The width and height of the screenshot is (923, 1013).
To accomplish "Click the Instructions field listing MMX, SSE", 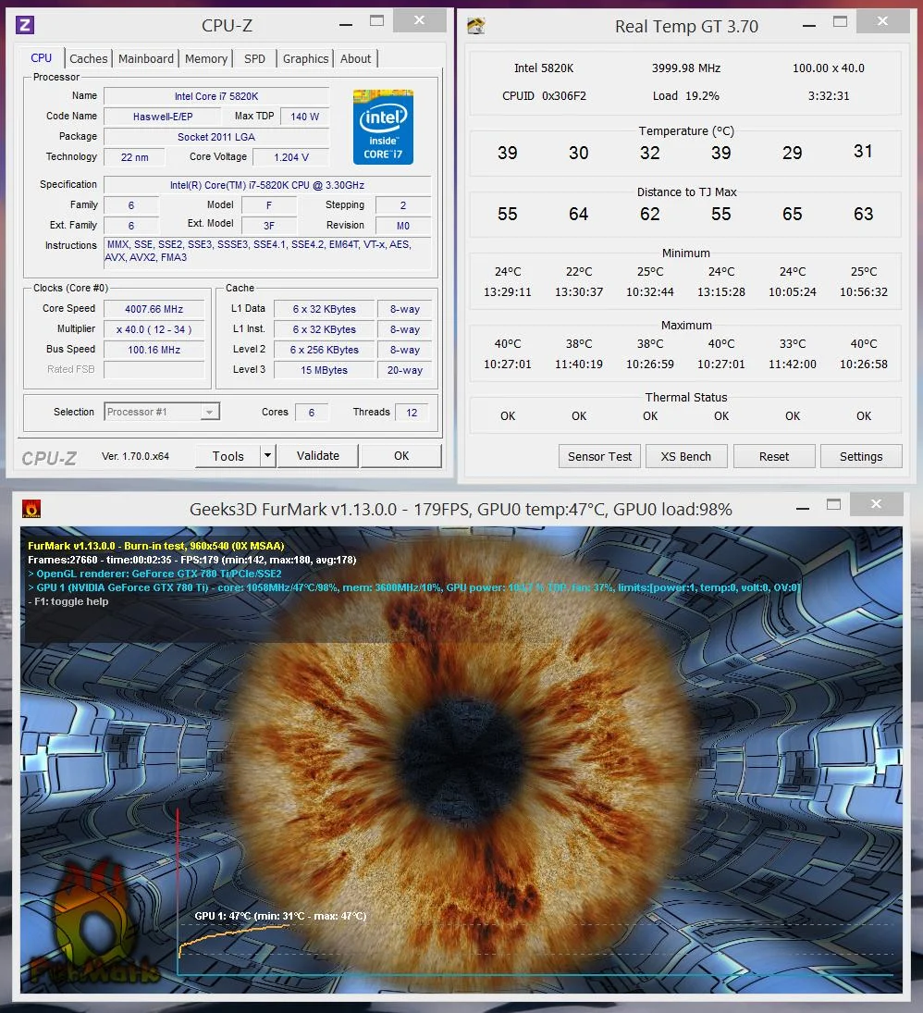I will coord(267,252).
